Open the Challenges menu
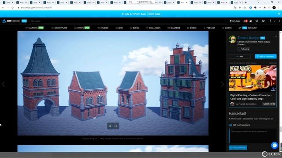 click(x=153, y=28)
